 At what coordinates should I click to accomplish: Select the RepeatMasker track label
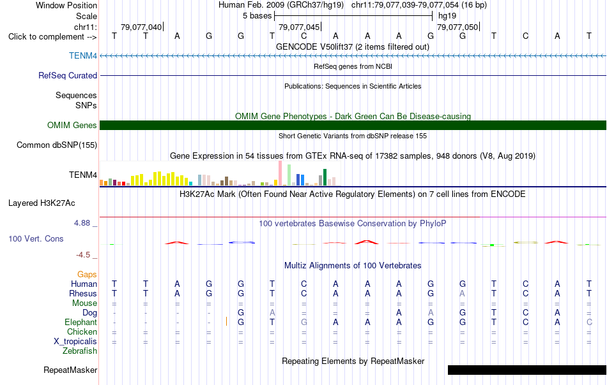point(70,370)
